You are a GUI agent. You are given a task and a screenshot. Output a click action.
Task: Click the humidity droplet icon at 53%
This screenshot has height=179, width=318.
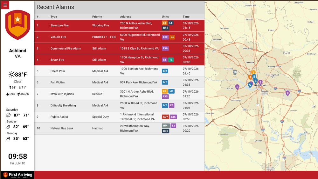point(8,94)
